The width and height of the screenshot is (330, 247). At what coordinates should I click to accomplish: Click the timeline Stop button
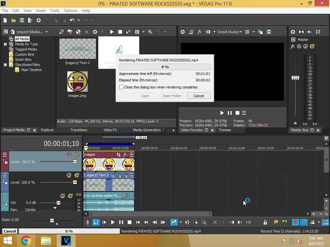[130, 222]
